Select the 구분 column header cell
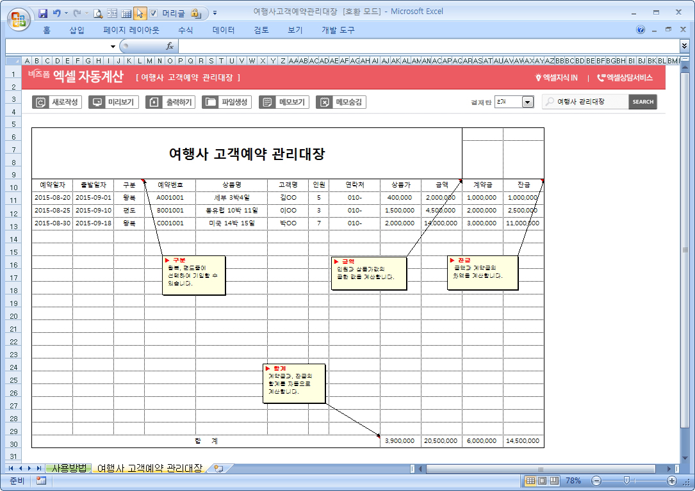The image size is (695, 491). click(129, 185)
